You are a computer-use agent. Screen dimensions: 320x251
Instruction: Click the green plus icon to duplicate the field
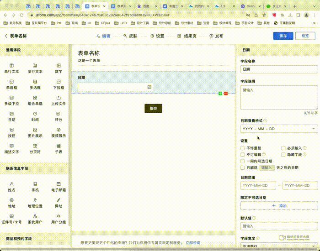pos(220,94)
